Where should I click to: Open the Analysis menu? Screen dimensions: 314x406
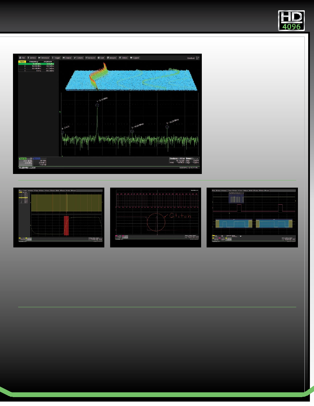coord(112,58)
